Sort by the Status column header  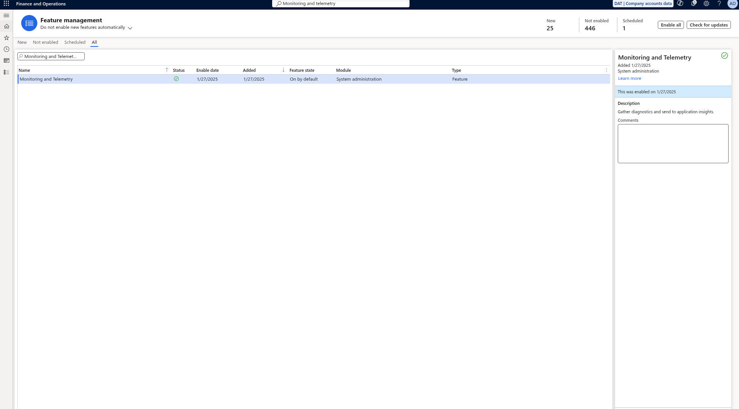(x=179, y=70)
